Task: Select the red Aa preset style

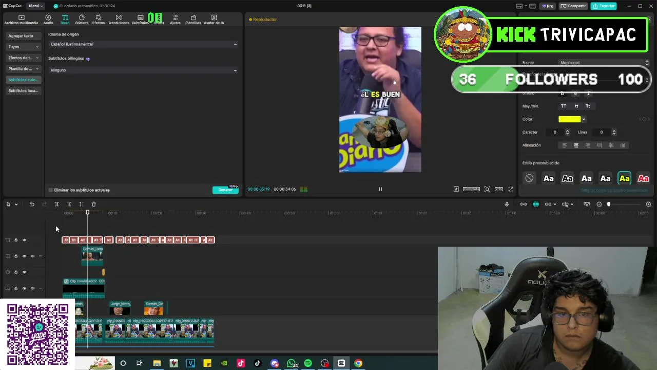Action: click(x=643, y=178)
